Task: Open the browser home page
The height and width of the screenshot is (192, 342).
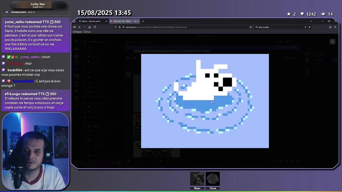Action: coord(90,27)
